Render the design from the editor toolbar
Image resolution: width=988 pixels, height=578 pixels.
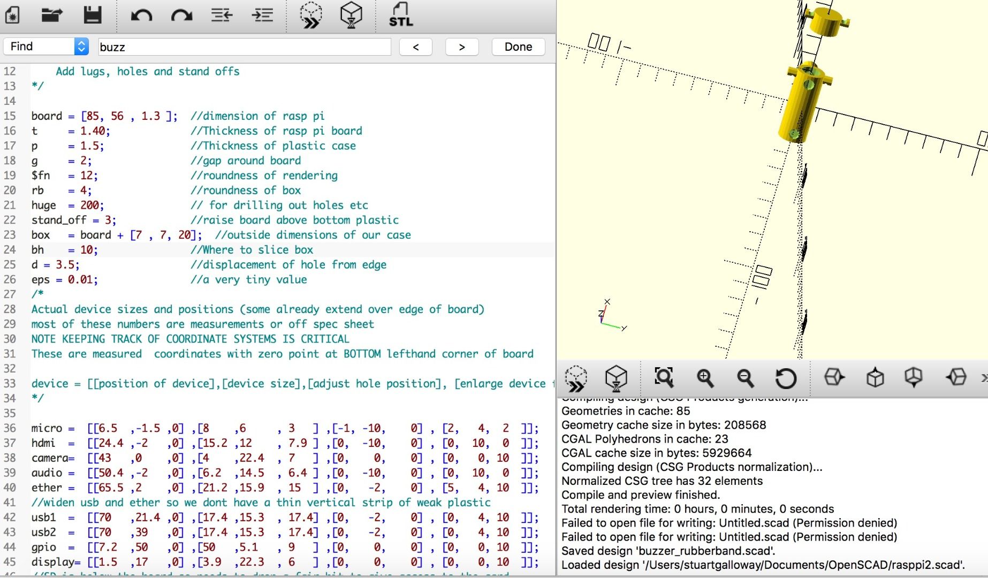pos(351,15)
